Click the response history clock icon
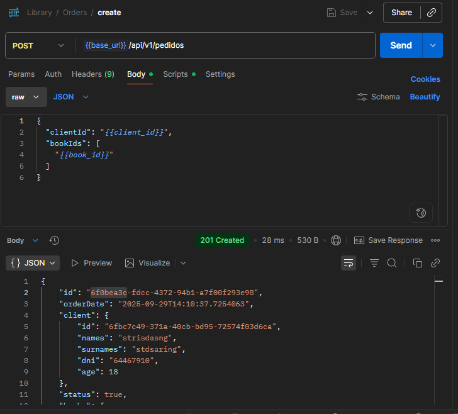Image resolution: width=458 pixels, height=414 pixels. 54,240
